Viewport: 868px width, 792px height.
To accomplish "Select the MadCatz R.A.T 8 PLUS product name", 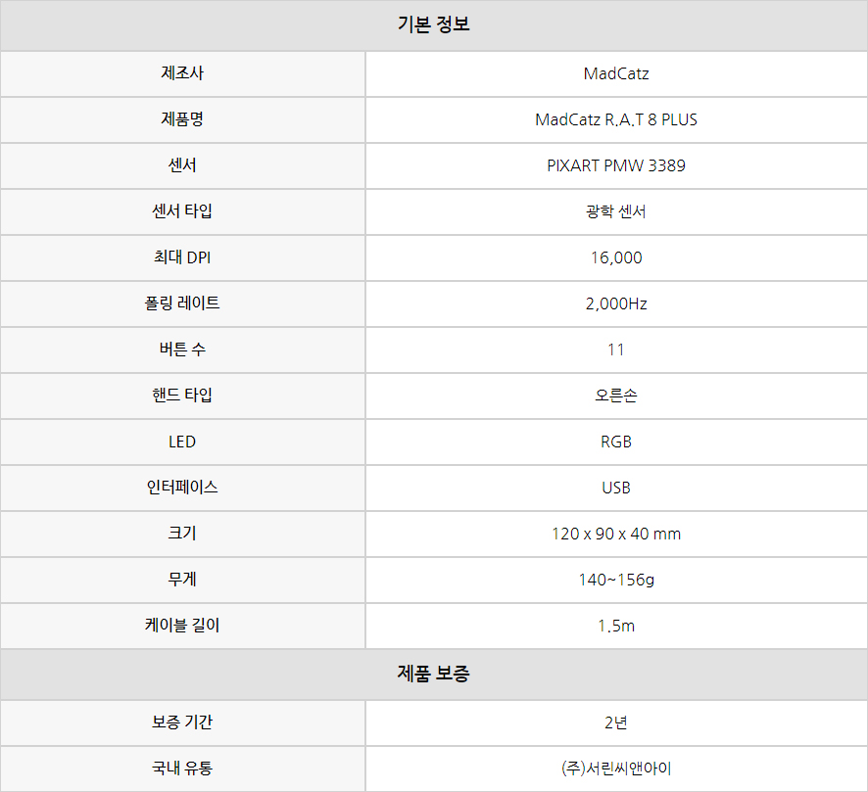I will click(616, 119).
